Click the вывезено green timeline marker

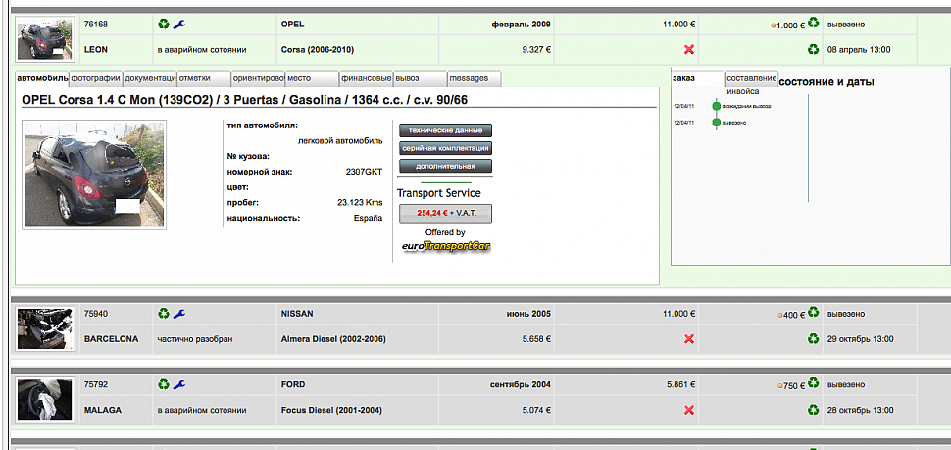[716, 123]
